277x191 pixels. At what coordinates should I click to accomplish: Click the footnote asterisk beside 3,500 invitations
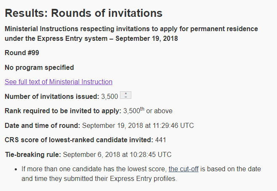pyautogui.click(x=125, y=95)
